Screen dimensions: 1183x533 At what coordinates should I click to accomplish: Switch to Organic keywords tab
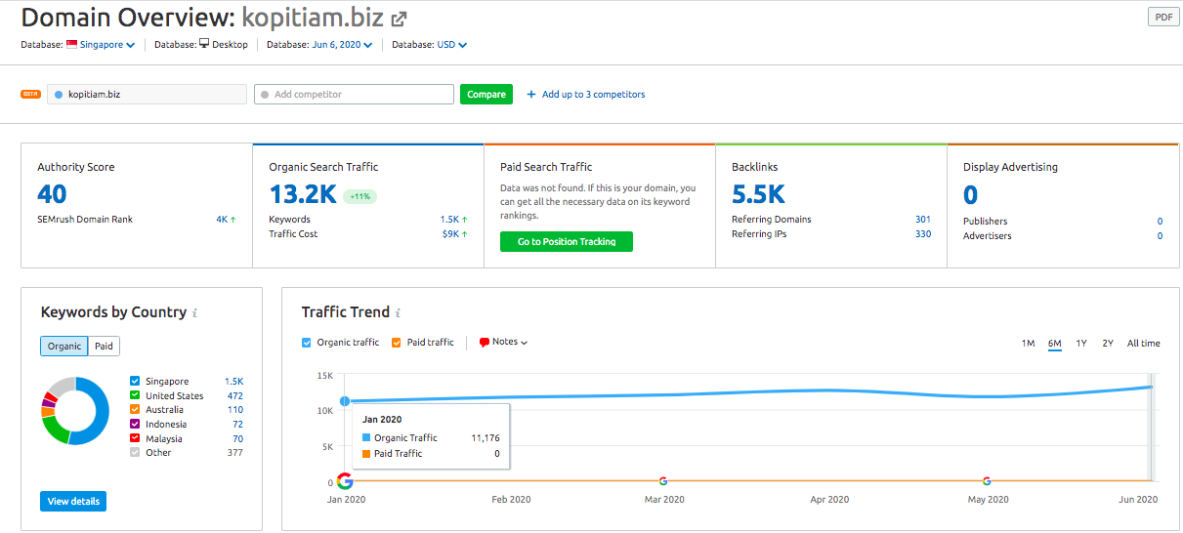[64, 347]
